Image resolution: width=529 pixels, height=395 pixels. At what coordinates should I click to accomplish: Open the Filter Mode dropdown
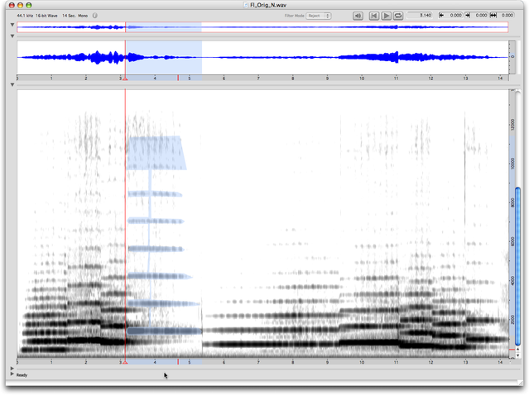click(318, 16)
